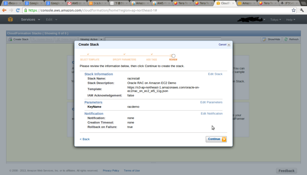The image size is (307, 175).
Task: Click Continue to create the stack
Action: 216,139
